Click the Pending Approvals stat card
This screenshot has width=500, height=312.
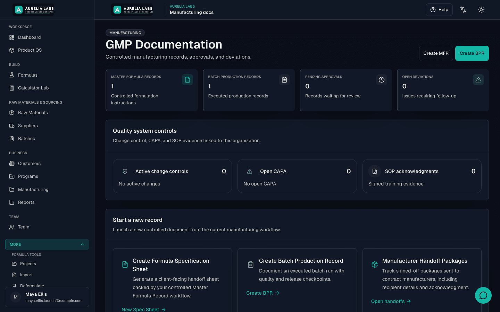[x=346, y=90]
